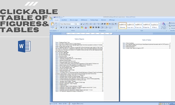Viewport: 175px width, 105px height.
Task: Expand the Paragraphe dialog launcher
Action: point(117,31)
